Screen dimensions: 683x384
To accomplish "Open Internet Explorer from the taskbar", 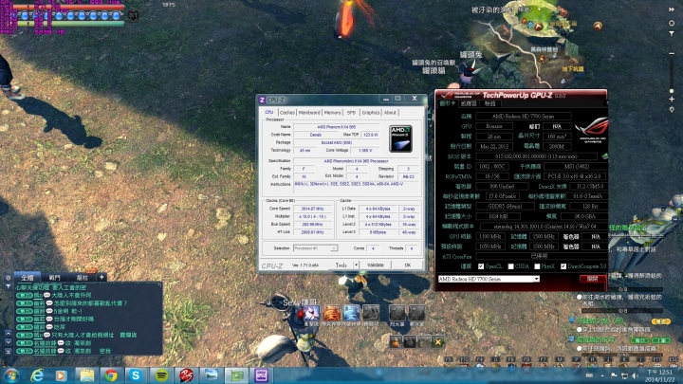I will tap(37, 375).
